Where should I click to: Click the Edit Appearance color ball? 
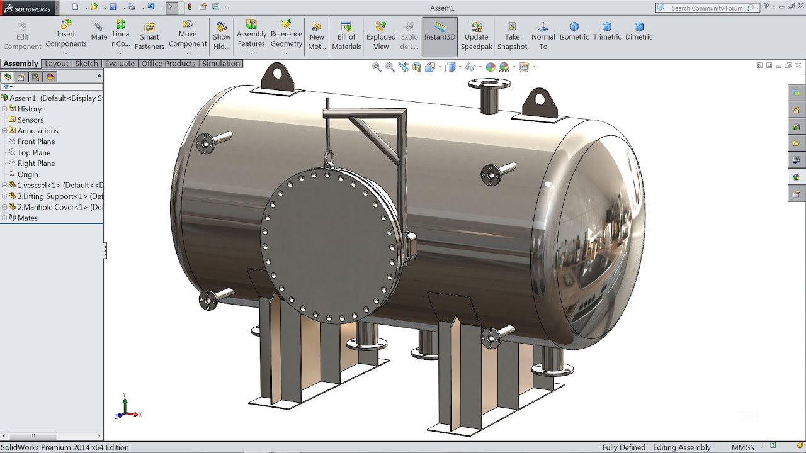[x=491, y=67]
